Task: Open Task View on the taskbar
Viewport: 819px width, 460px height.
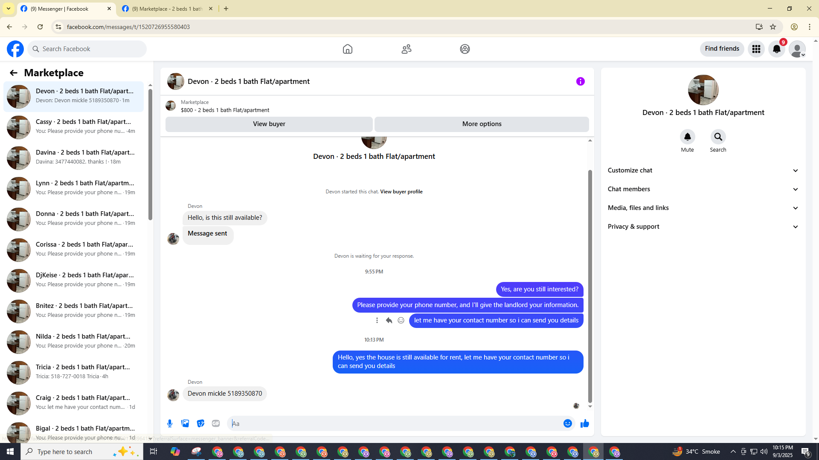Action: pyautogui.click(x=154, y=451)
